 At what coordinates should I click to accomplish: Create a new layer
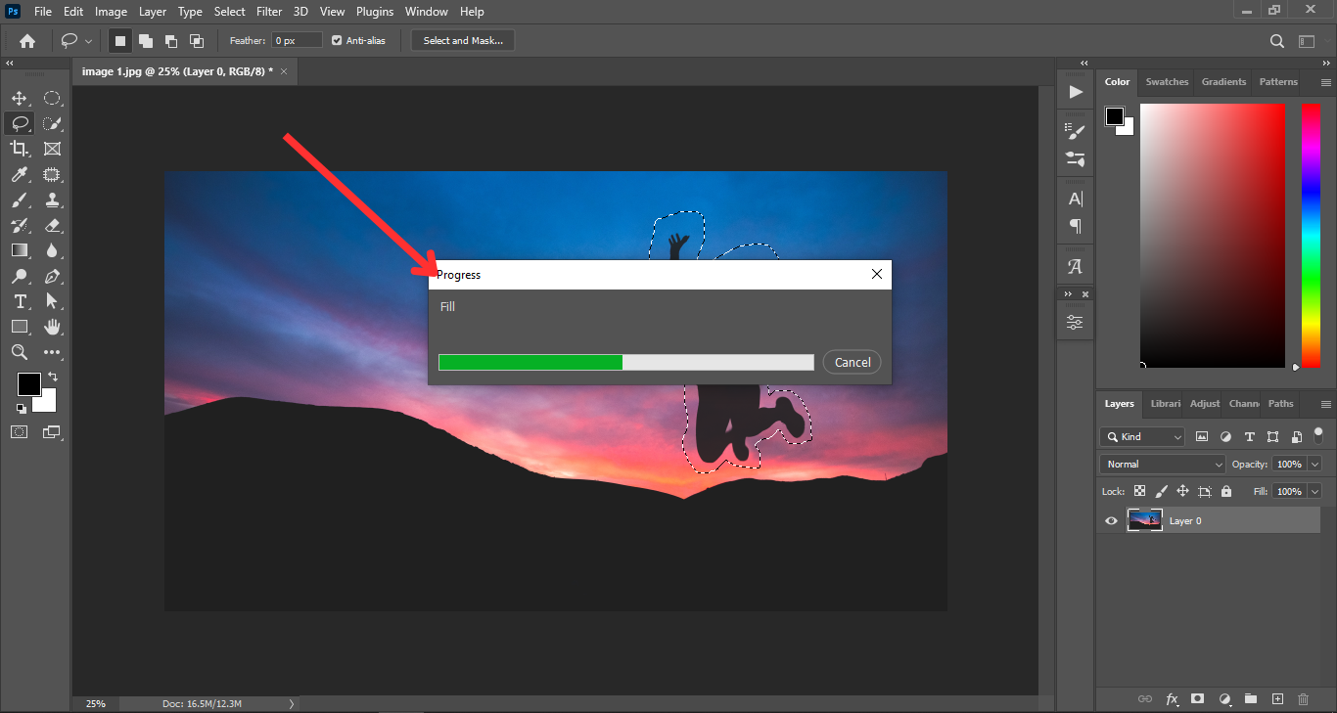coord(1277,699)
